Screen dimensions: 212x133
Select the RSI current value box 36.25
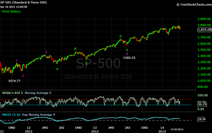[202, 104]
